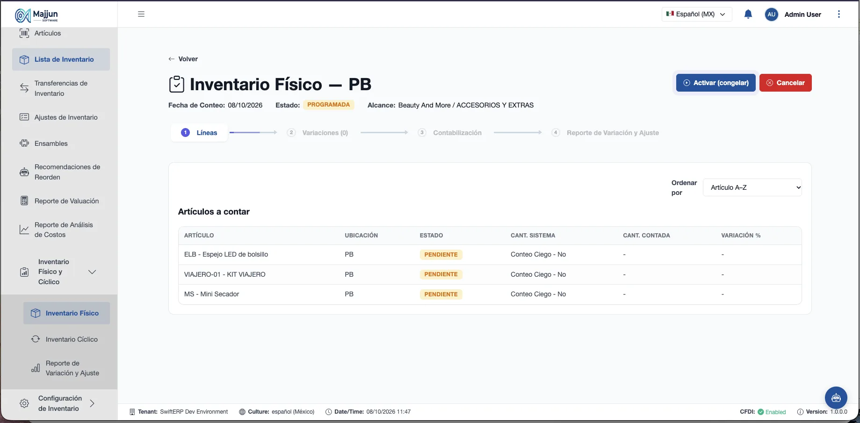Click the Artículos barcode icon
The width and height of the screenshot is (860, 423).
(24, 33)
